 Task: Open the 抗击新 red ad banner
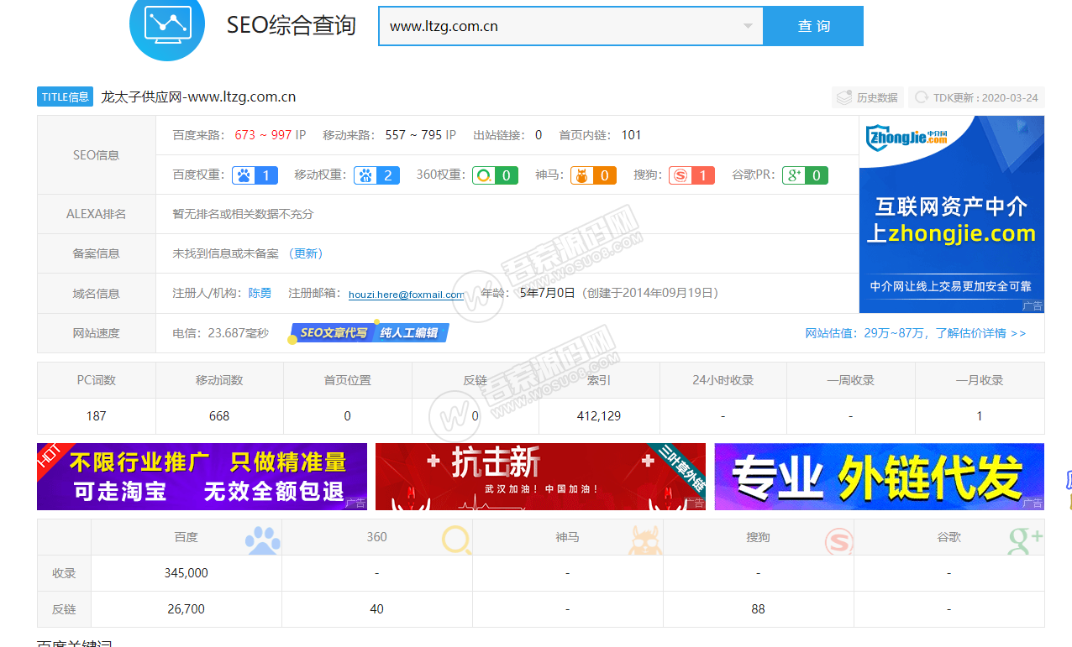(540, 477)
